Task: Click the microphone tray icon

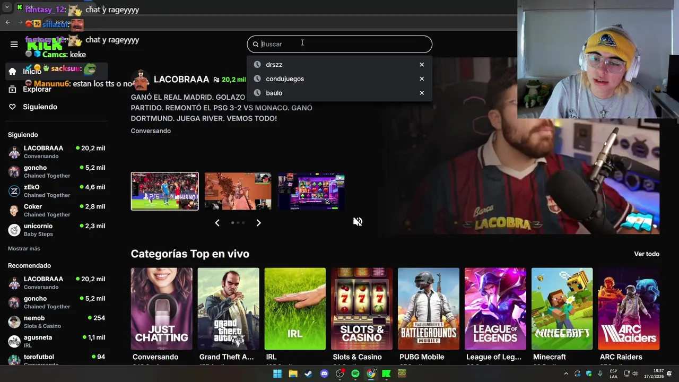Action: 600,374
